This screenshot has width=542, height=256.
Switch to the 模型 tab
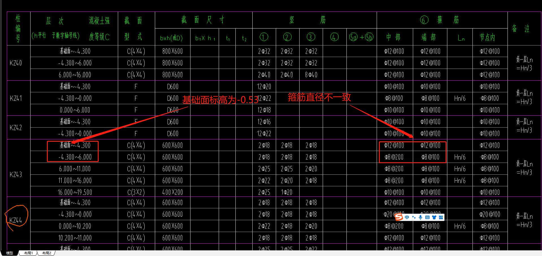[10, 253]
